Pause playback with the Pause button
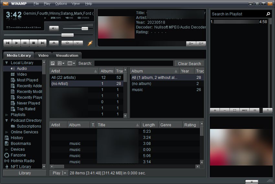 (x=25, y=43)
